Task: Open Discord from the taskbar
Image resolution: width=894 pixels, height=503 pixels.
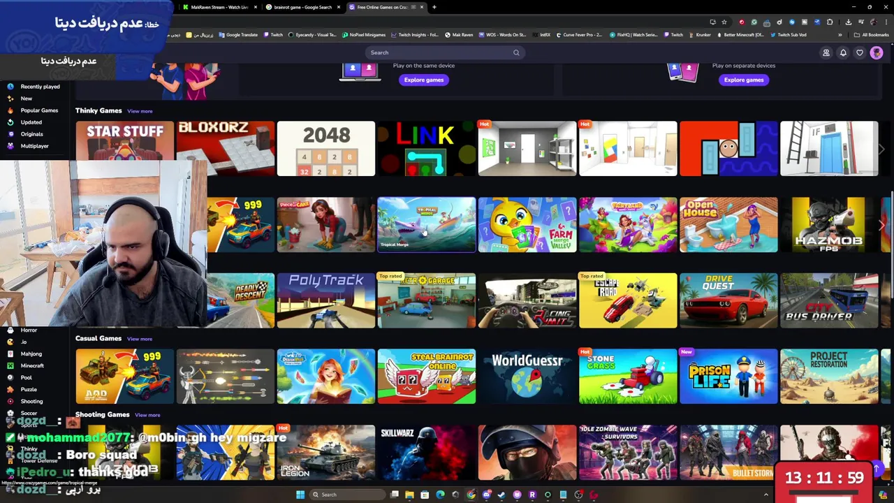Action: 486,495
